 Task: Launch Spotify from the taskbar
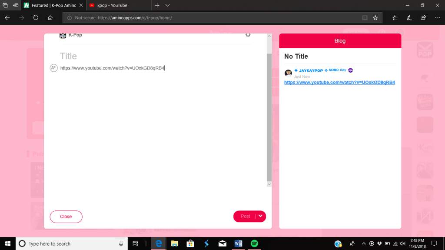[x=254, y=243]
